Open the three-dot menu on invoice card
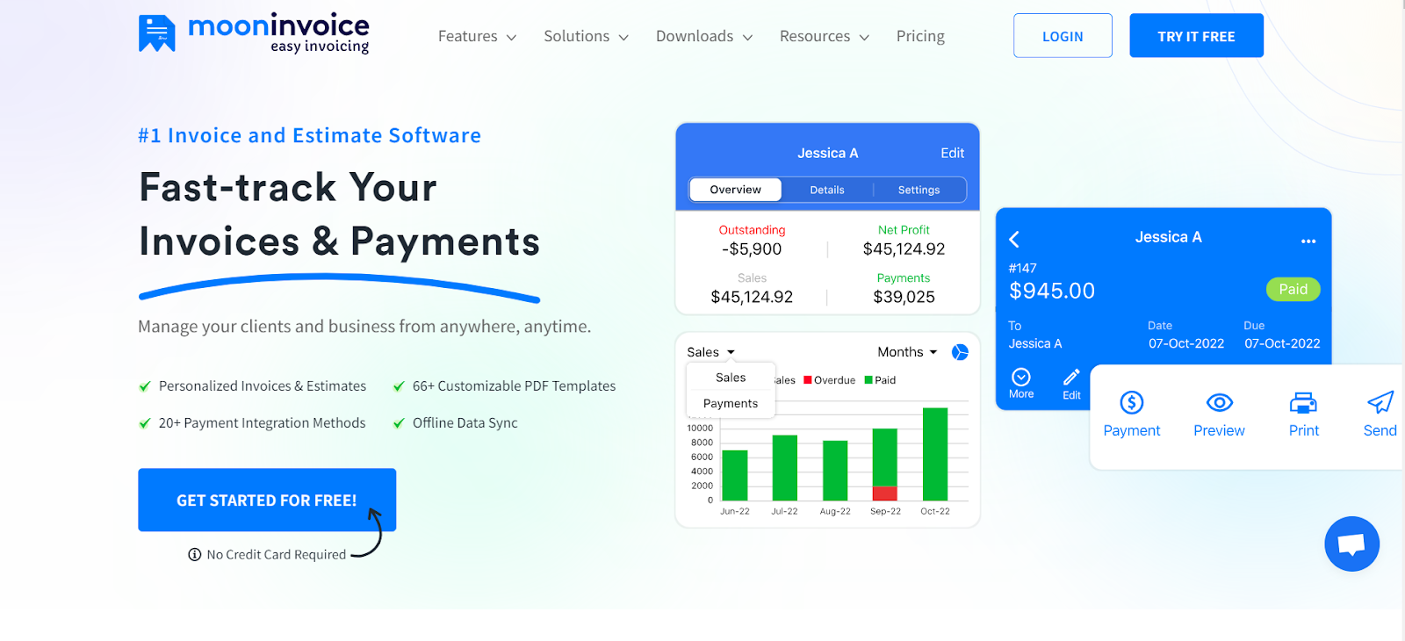This screenshot has width=1405, height=641. [1308, 241]
